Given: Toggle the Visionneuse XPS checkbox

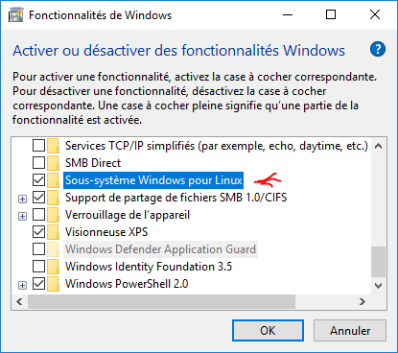Looking at the screenshot, I should tap(38, 232).
